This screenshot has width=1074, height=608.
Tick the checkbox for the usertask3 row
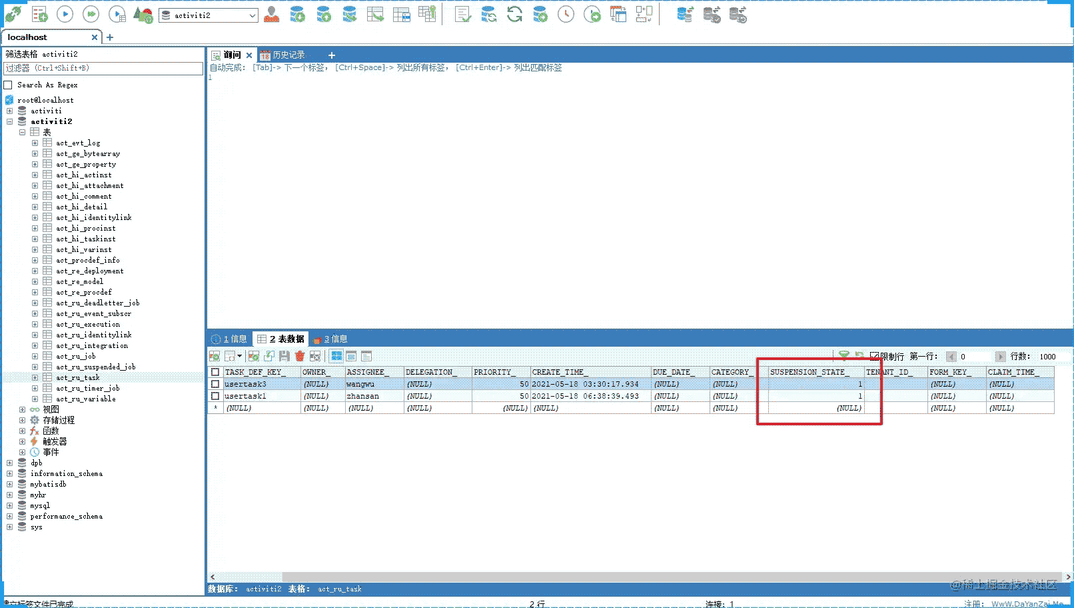tap(215, 384)
